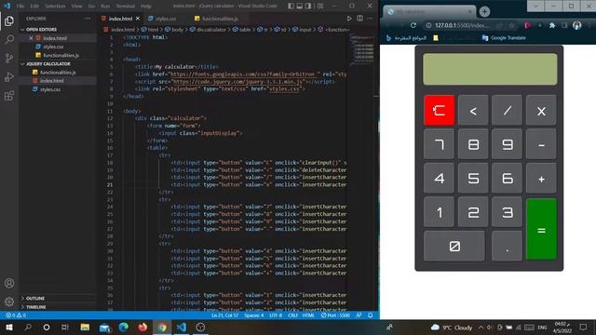Open Source Control view in activity bar
Viewport: 596px width, 335px height.
9,58
